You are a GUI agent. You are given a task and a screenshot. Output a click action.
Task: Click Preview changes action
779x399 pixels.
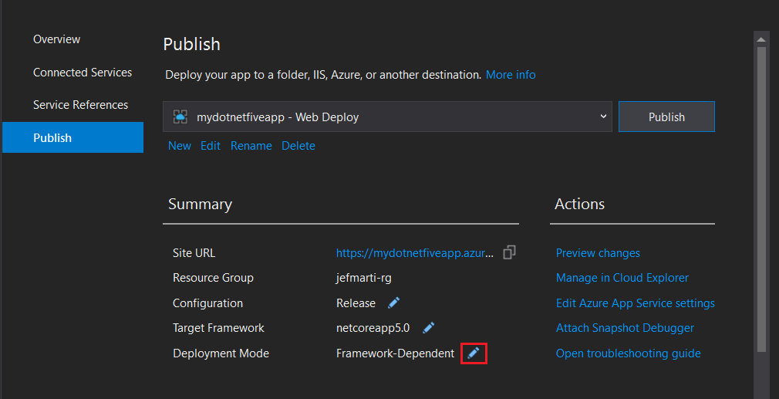[598, 253]
